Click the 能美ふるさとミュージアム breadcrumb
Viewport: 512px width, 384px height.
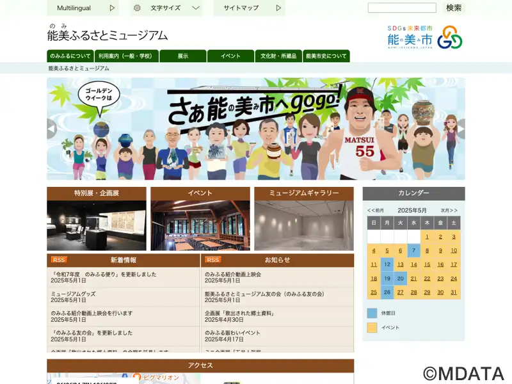coord(79,68)
